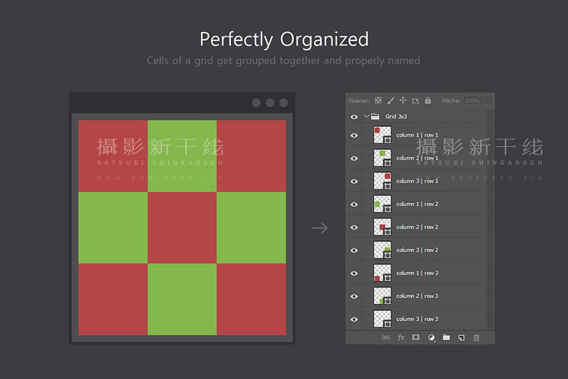Click the lock position move icon
The image size is (568, 379).
tap(403, 100)
